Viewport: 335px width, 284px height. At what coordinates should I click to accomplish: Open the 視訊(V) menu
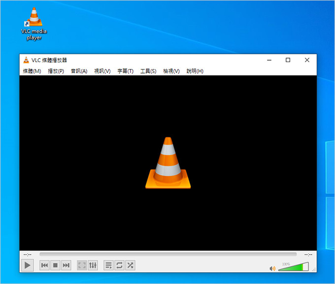pyautogui.click(x=102, y=71)
